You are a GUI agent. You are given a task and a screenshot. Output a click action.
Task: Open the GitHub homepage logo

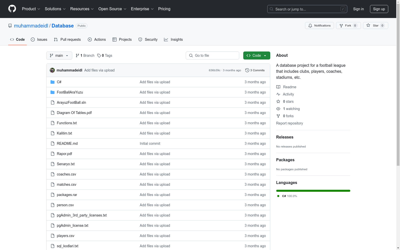point(12,9)
